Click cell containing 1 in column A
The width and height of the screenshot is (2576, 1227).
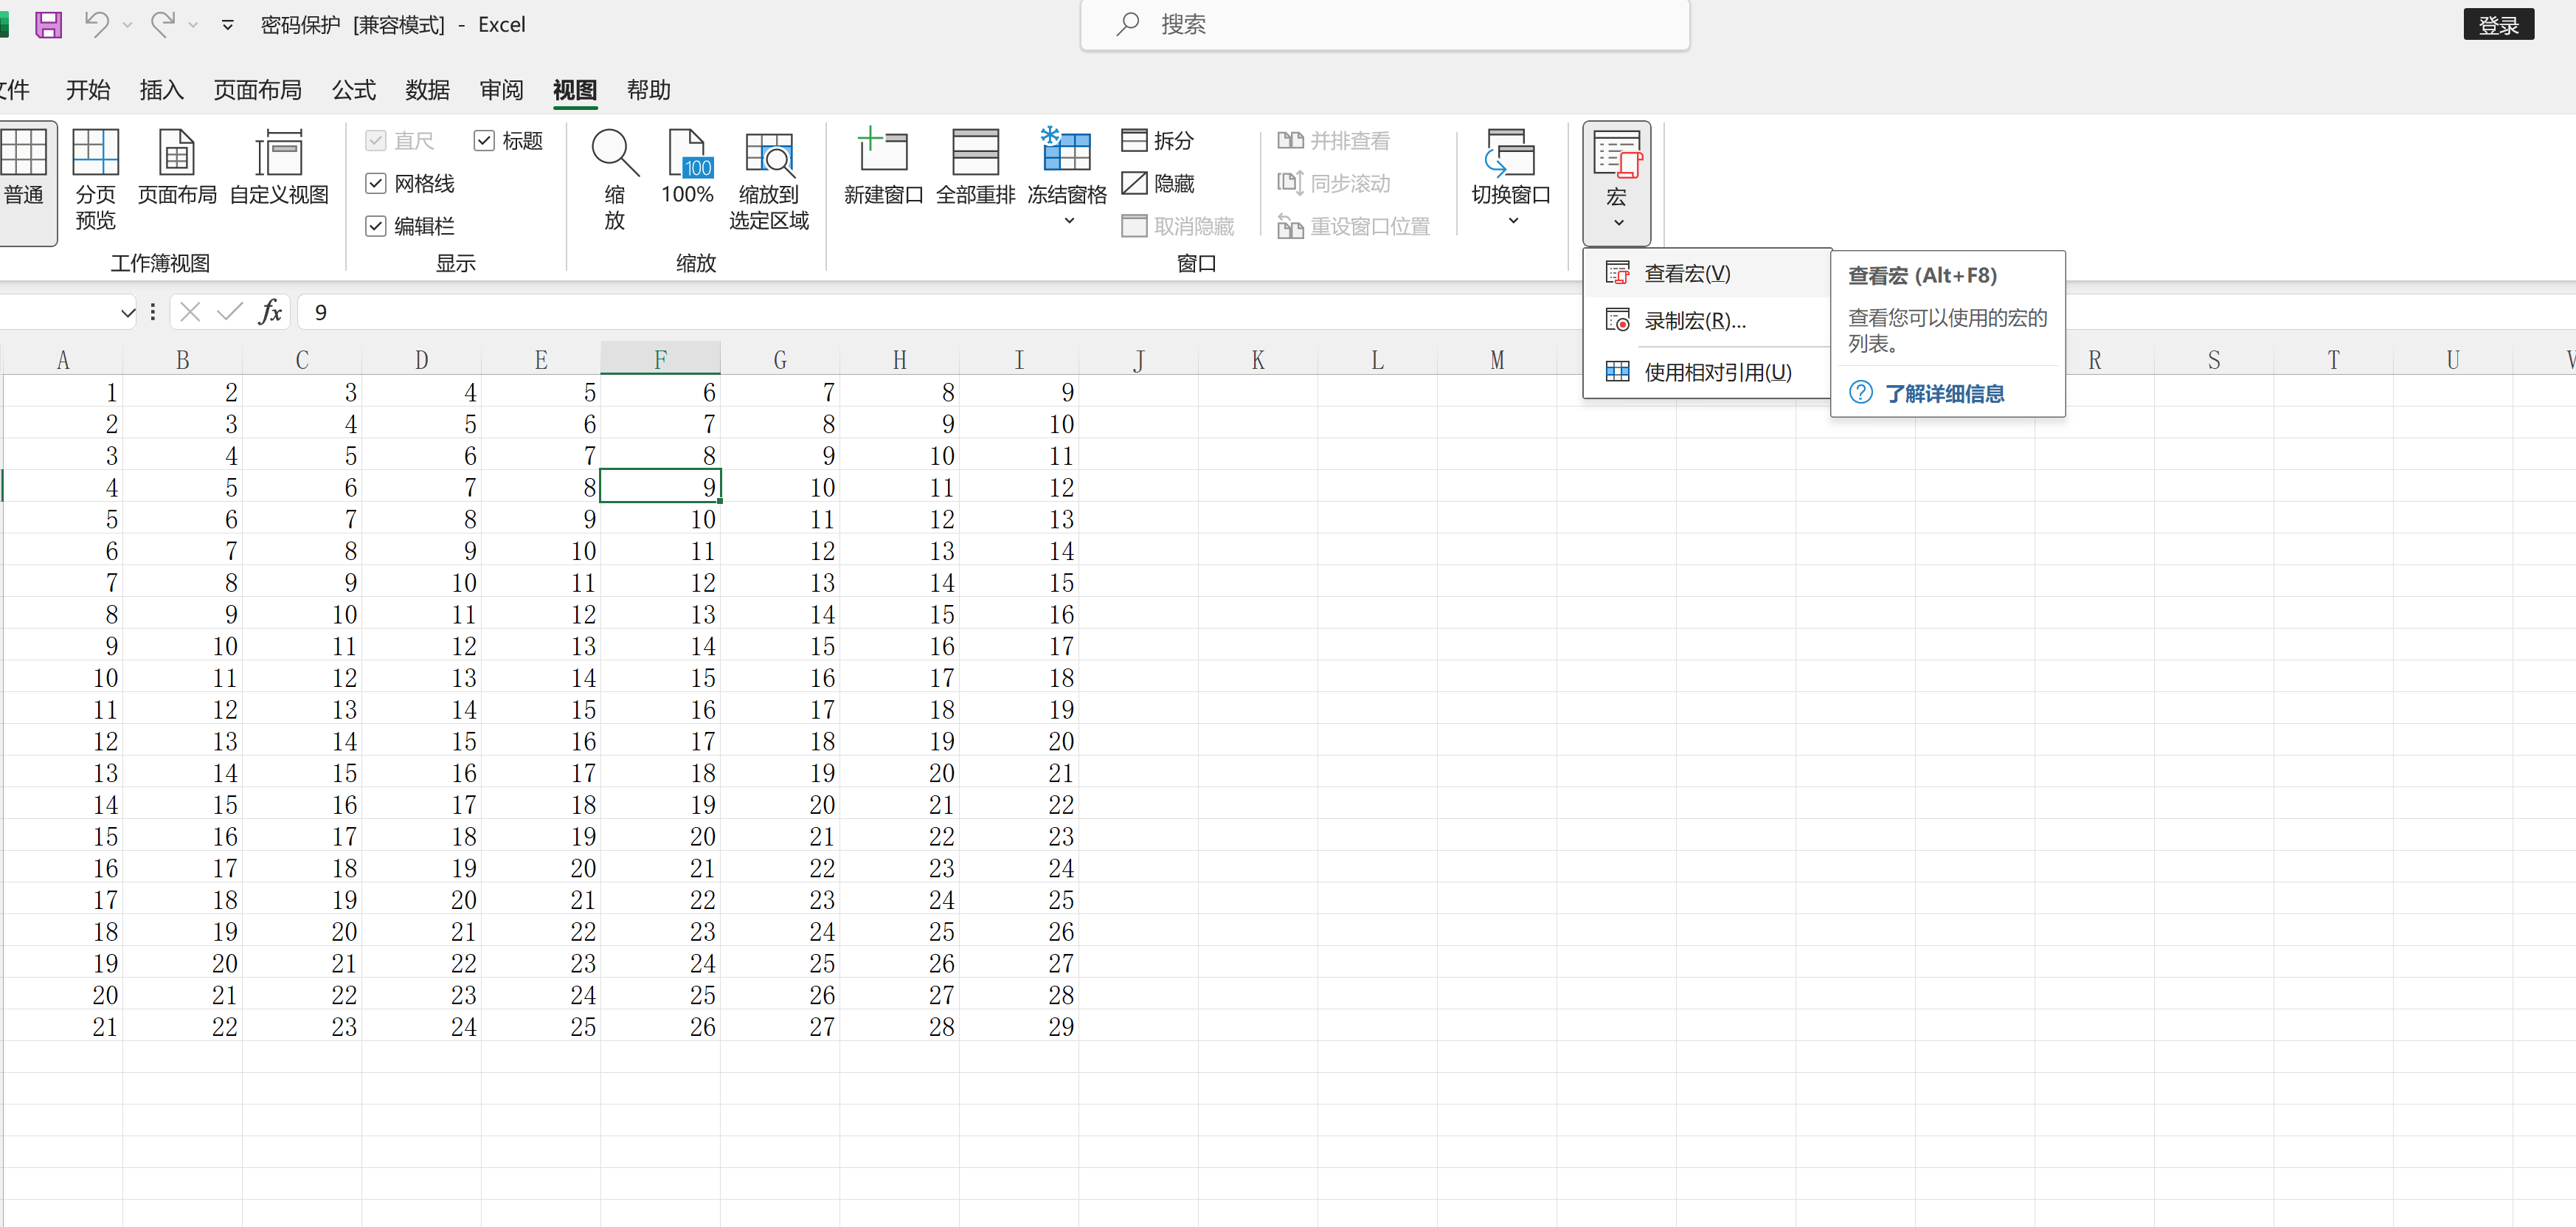coord(63,391)
